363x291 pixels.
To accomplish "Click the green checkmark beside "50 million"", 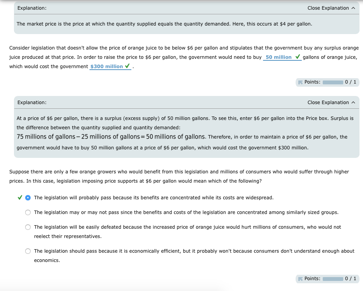I will point(298,57).
